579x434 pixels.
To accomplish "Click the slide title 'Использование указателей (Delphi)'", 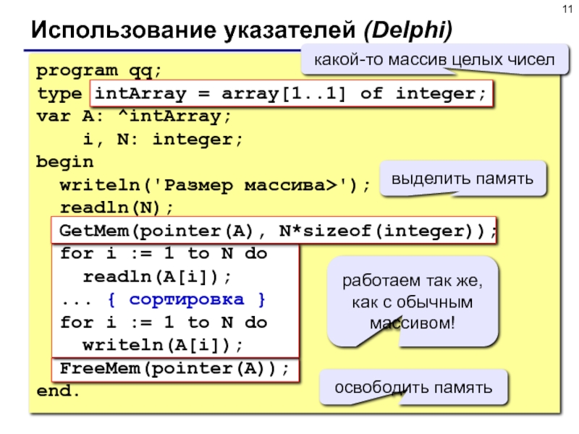I will pyautogui.click(x=242, y=30).
